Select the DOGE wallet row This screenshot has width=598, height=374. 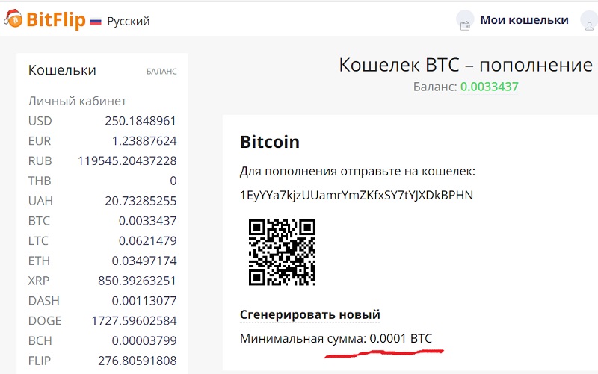point(102,321)
